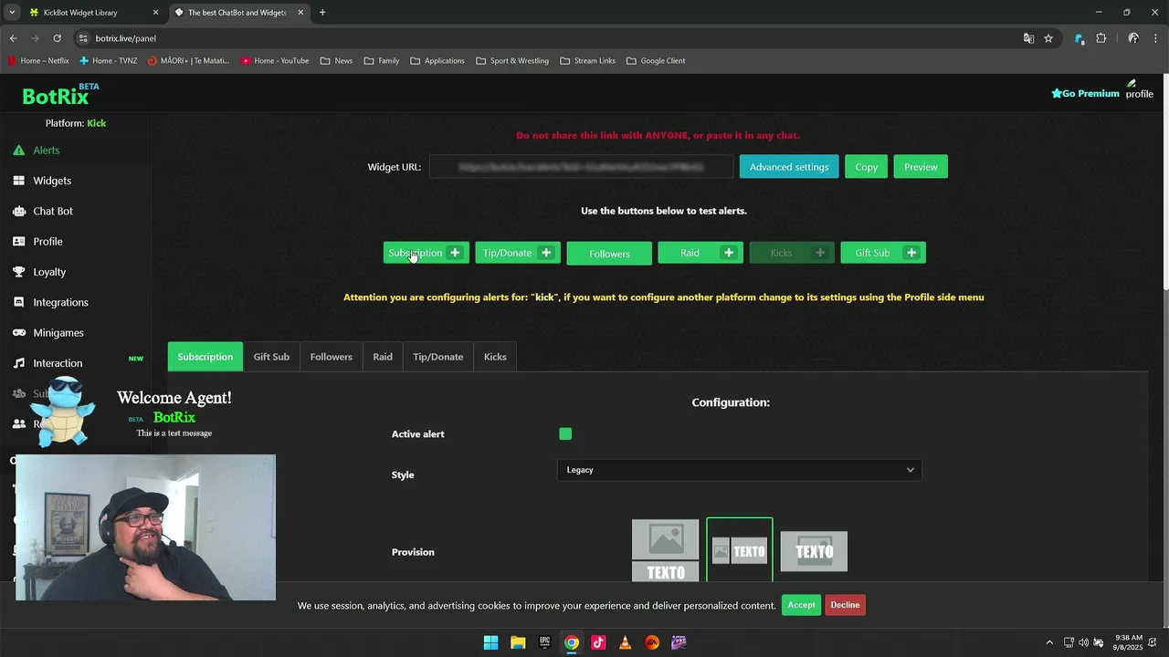Expand the News bookmarks folder

click(336, 61)
